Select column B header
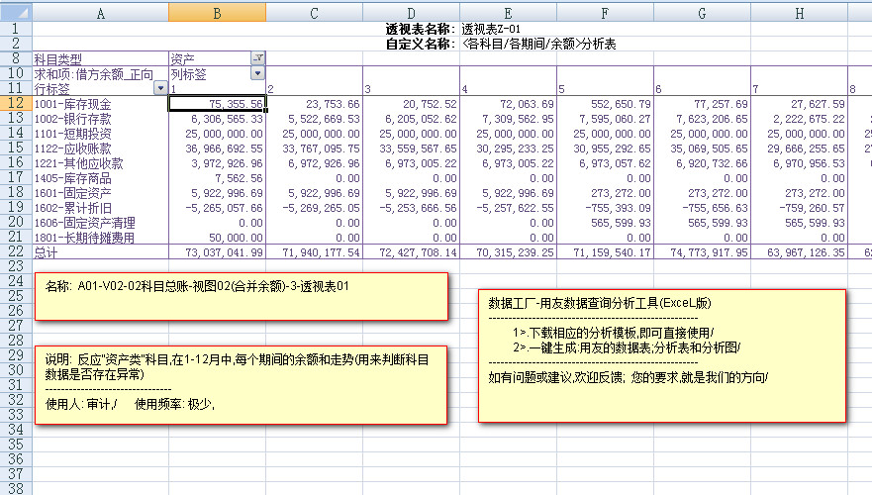Viewport: 872px width, 495px height. tap(217, 13)
